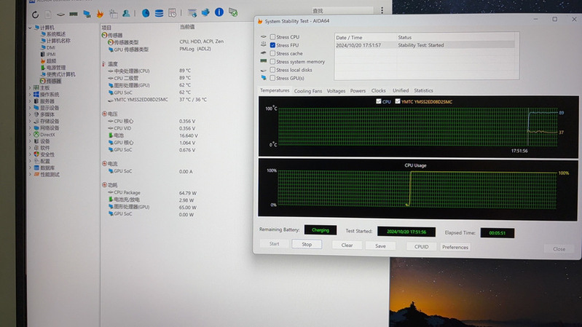This screenshot has width=582, height=327.
Task: Switch to the Unified tab
Action: (x=401, y=90)
